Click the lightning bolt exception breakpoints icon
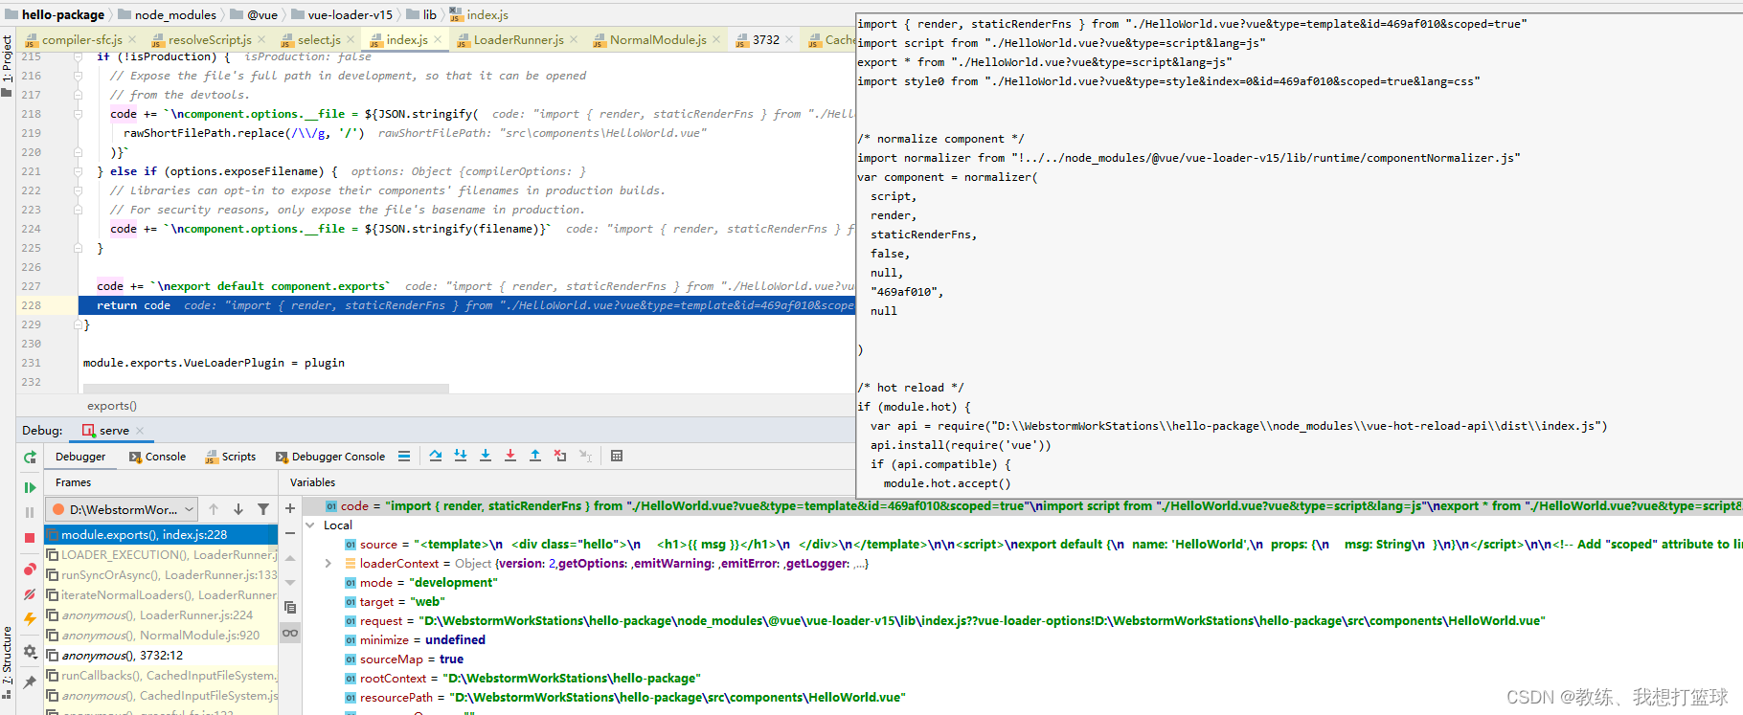This screenshot has height=715, width=1743. 30,619
